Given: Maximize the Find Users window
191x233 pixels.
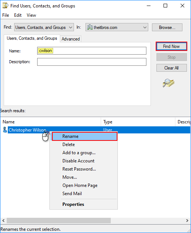Looking at the screenshot, I should [165, 6].
